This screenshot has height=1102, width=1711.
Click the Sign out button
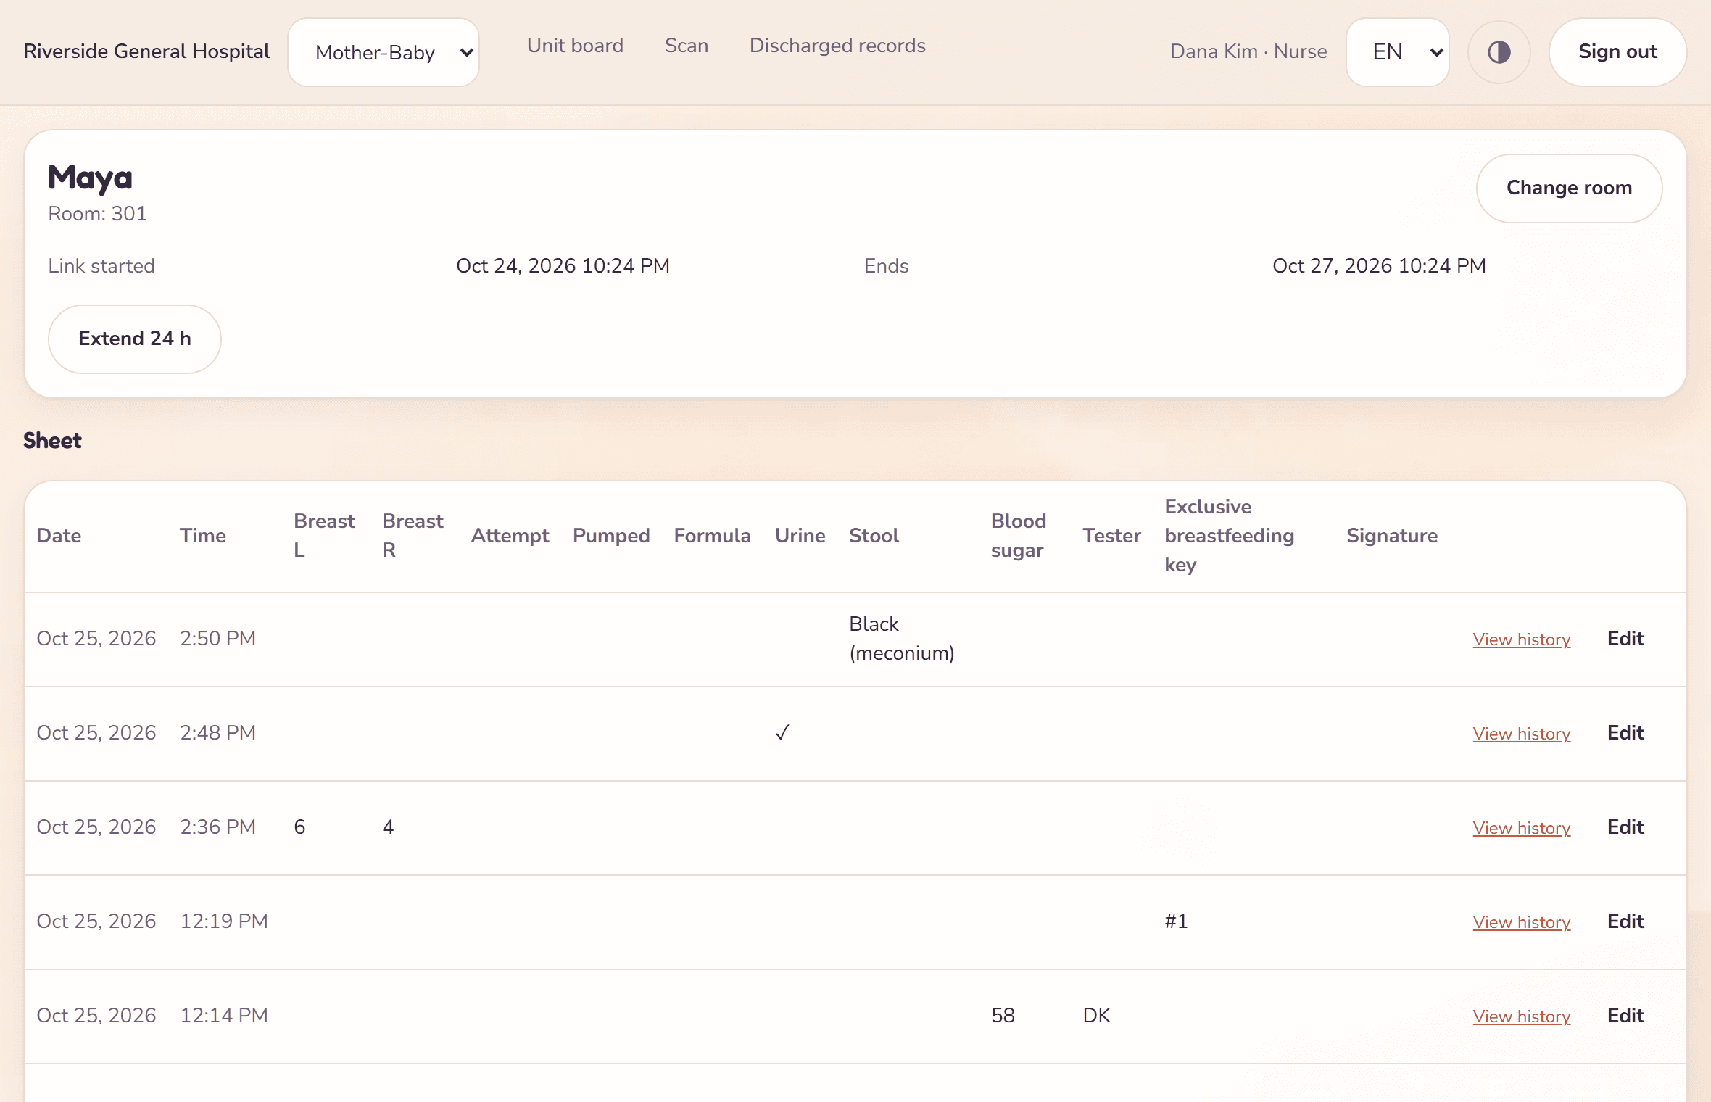(x=1617, y=52)
